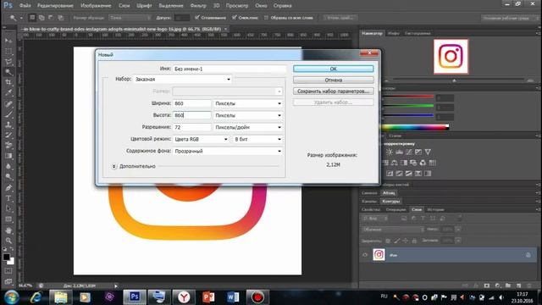Viewport: 542px width, 305px height.
Task: Add a Photo Filter adjustment layer
Action: [x=413, y=163]
